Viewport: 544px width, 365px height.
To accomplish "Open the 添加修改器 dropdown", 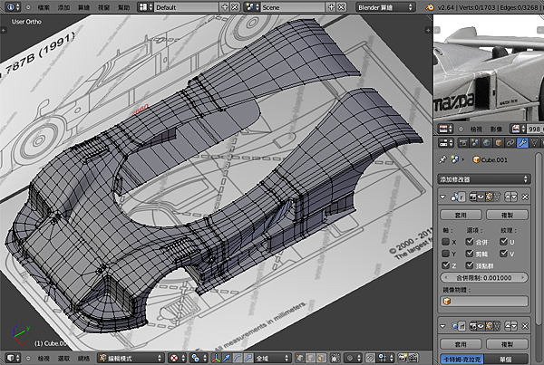I will point(484,179).
